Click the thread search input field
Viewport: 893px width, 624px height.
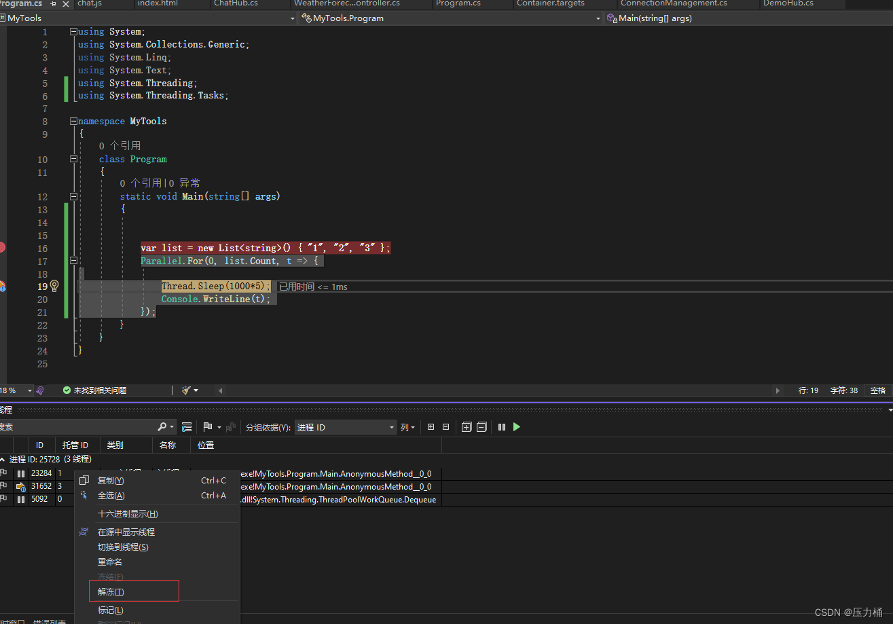(x=77, y=427)
